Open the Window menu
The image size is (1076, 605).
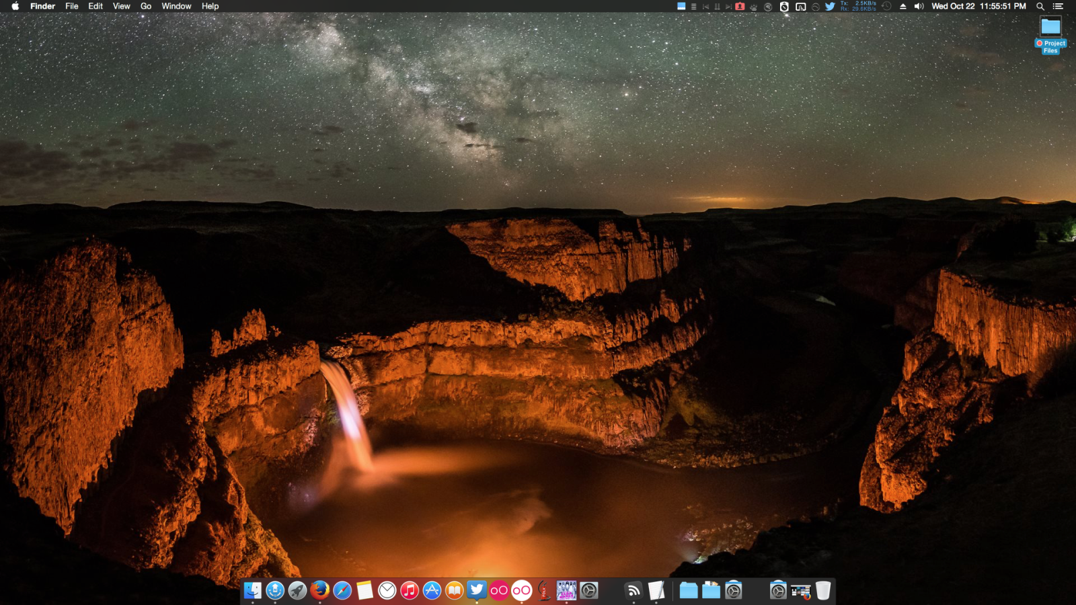tap(176, 6)
